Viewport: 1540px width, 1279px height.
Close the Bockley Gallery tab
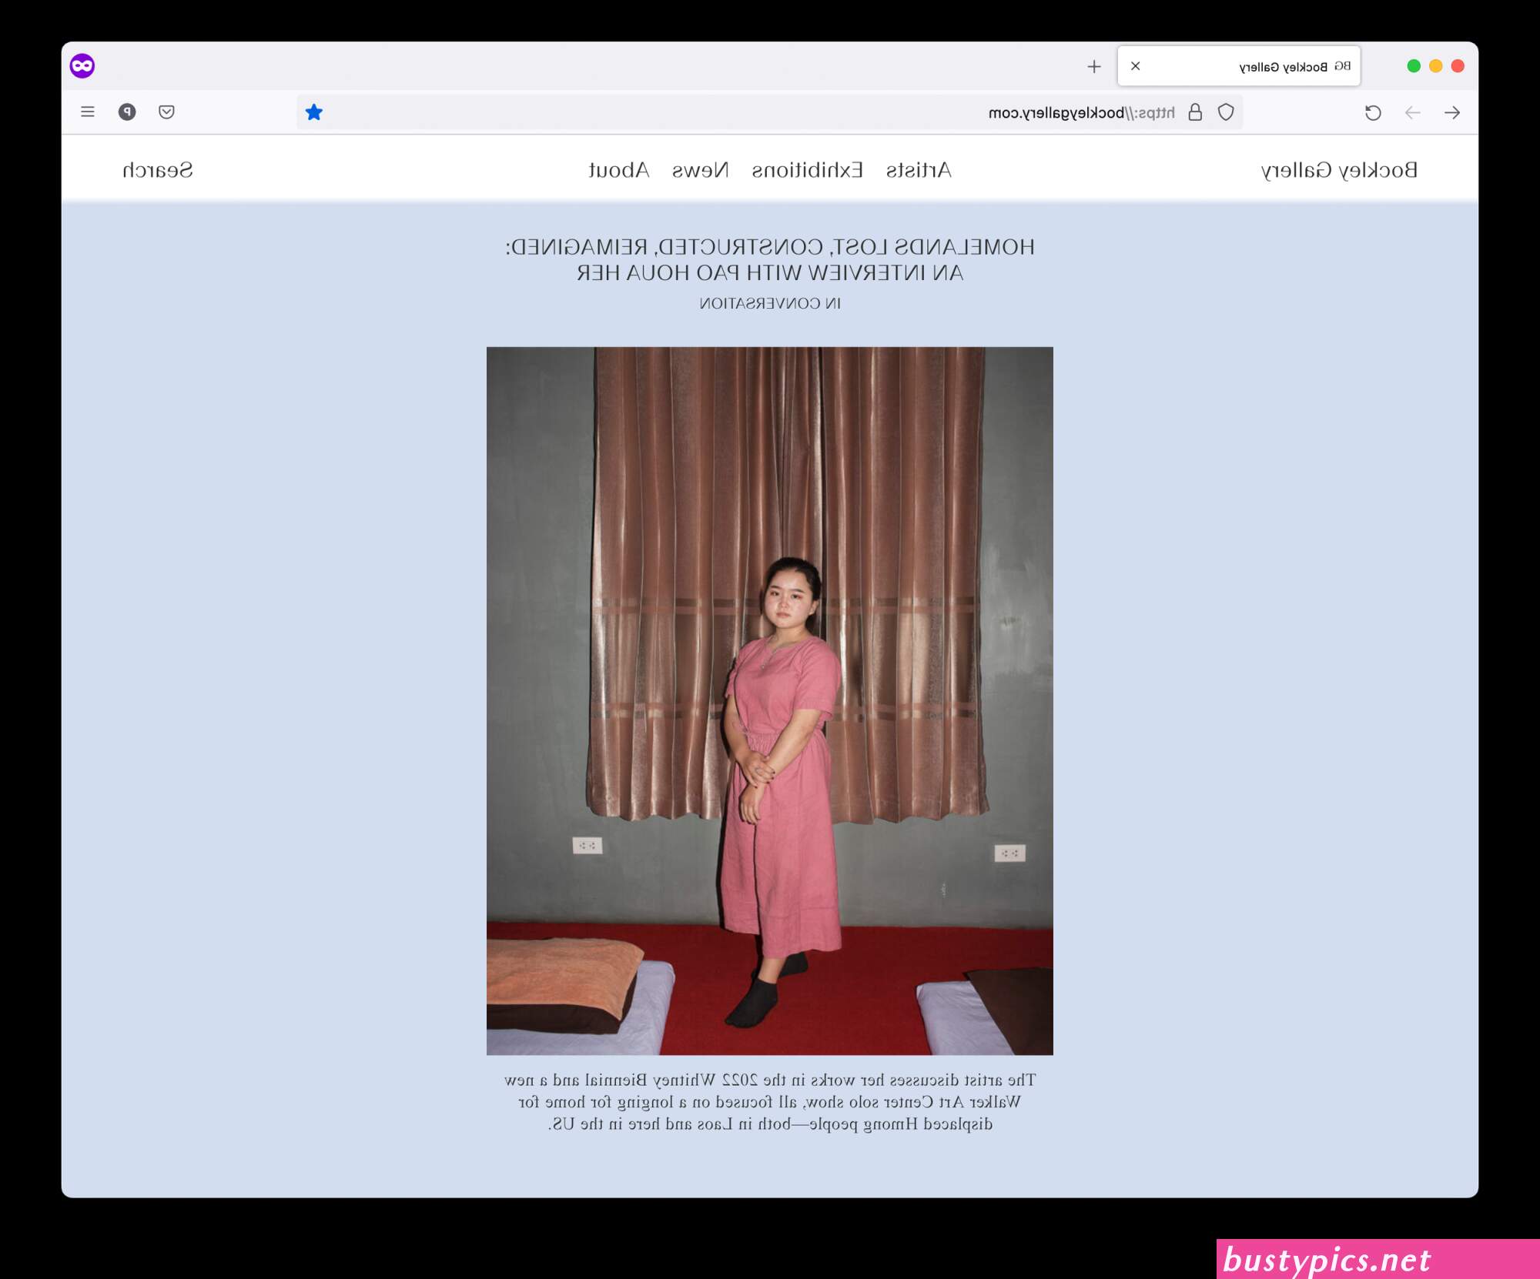coord(1135,66)
